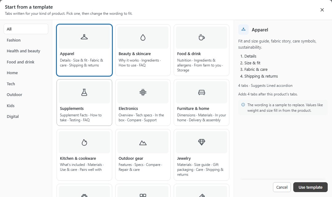332x197 pixels.
Task: Select the All category filter
Action: pos(26,29)
